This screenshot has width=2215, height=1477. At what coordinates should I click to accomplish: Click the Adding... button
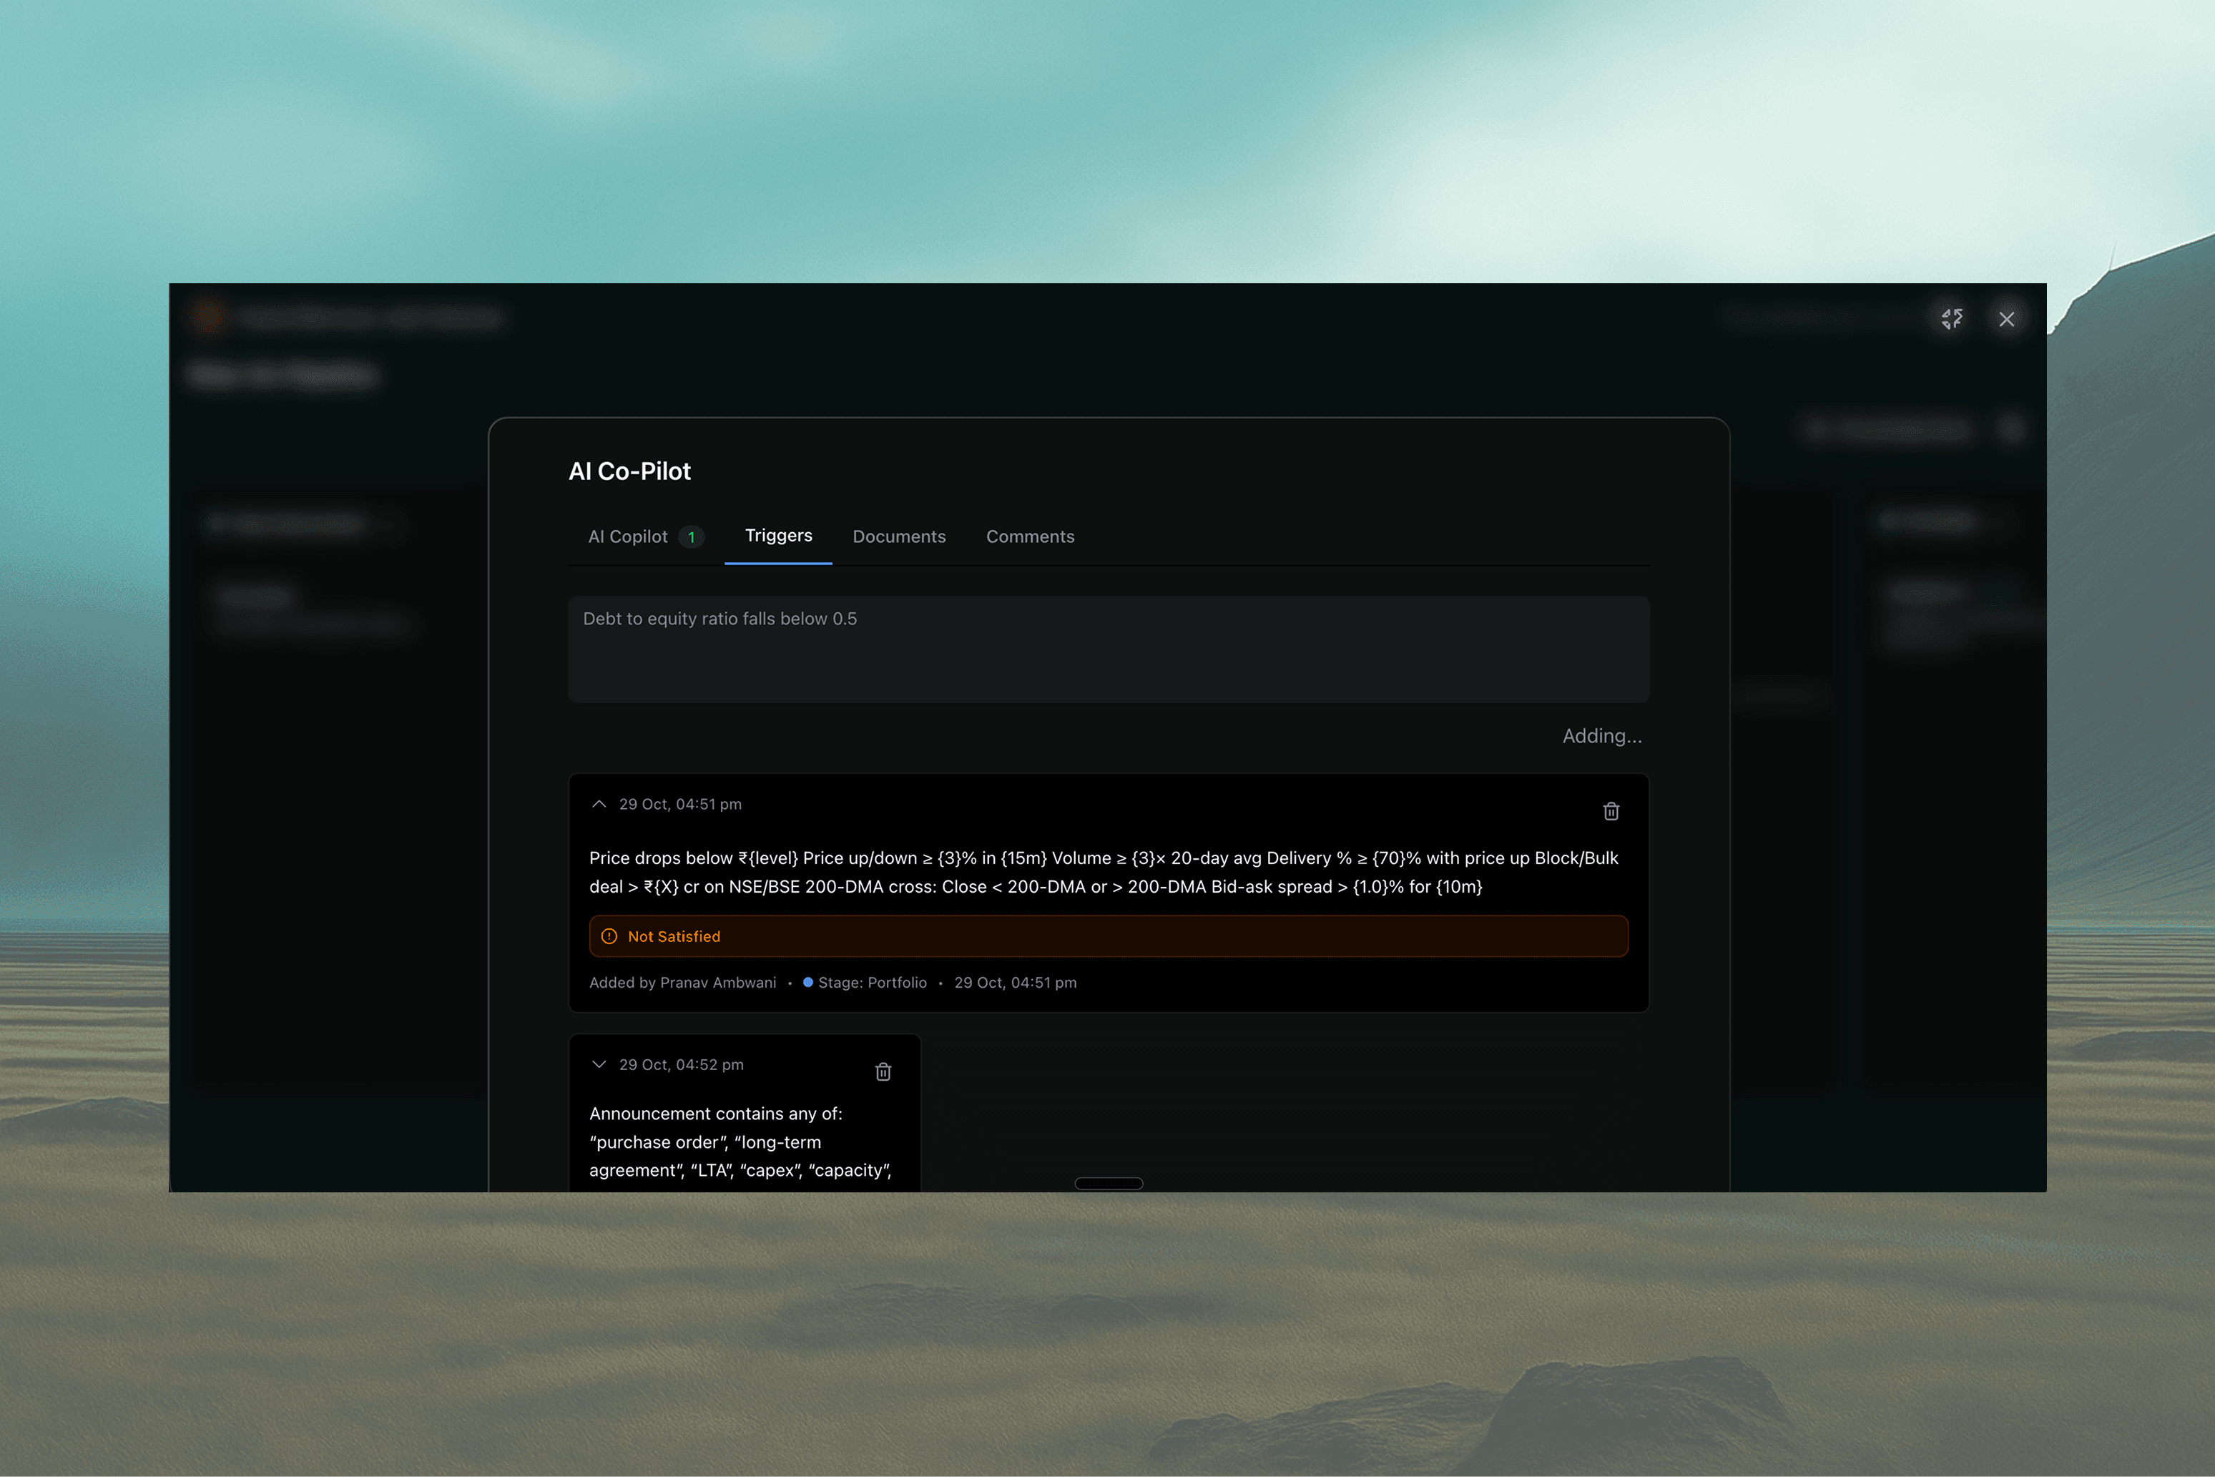[x=1601, y=736]
